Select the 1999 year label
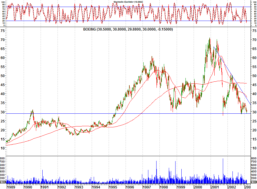Screen dimensions: 257x189 pyautogui.click(x=181, y=187)
